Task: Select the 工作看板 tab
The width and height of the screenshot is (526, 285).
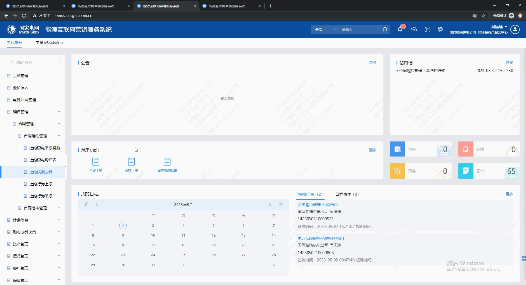Action: 15,43
